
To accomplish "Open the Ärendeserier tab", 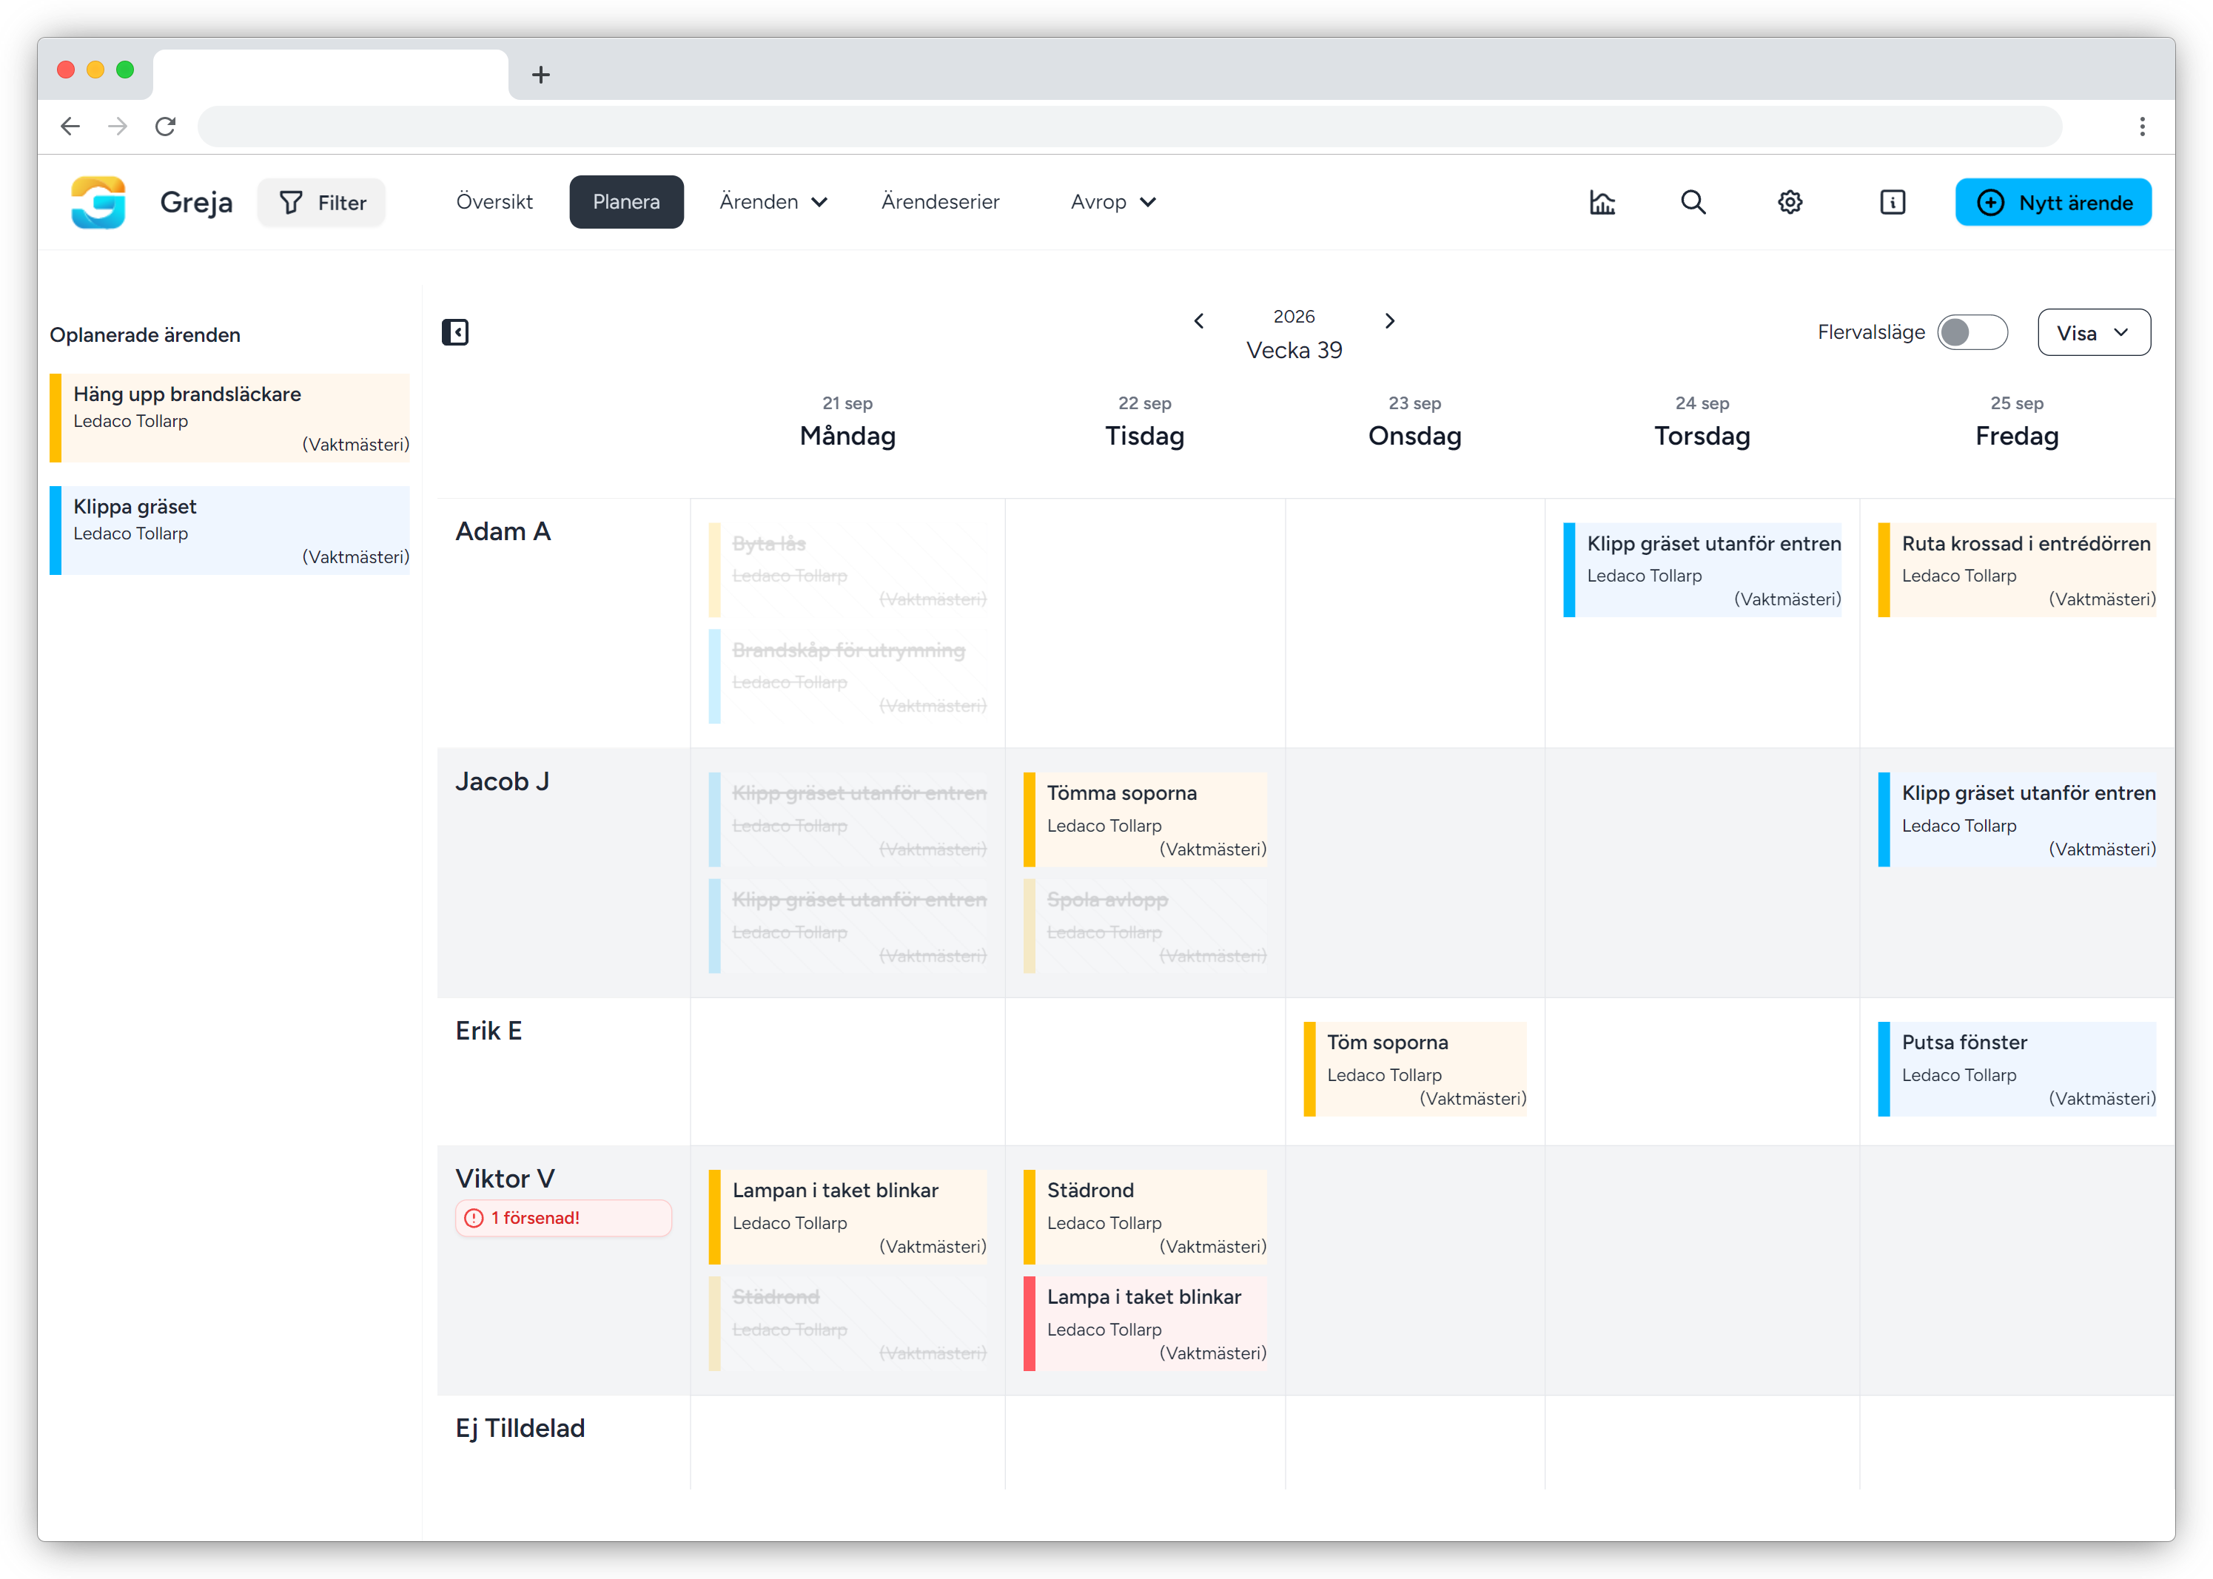I will pyautogui.click(x=939, y=202).
